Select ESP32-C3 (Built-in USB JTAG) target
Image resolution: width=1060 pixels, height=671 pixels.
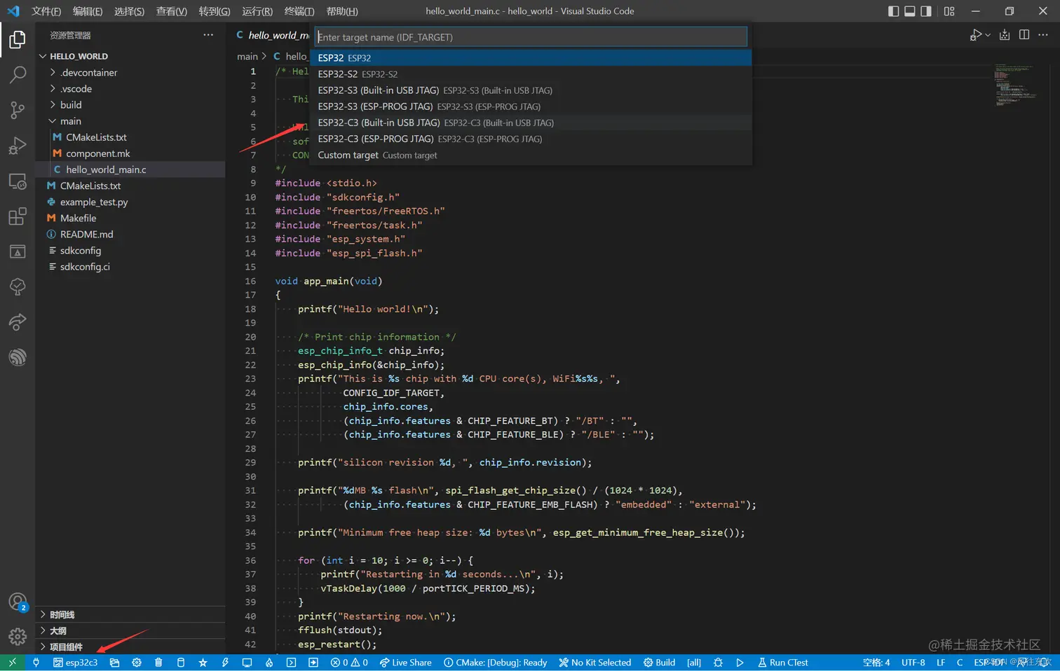tap(531, 123)
